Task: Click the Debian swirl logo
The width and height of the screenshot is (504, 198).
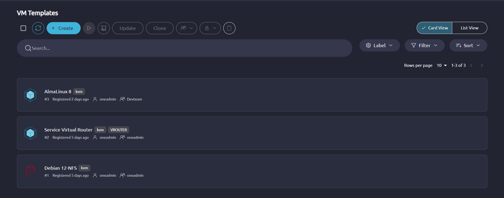Action: [x=30, y=171]
